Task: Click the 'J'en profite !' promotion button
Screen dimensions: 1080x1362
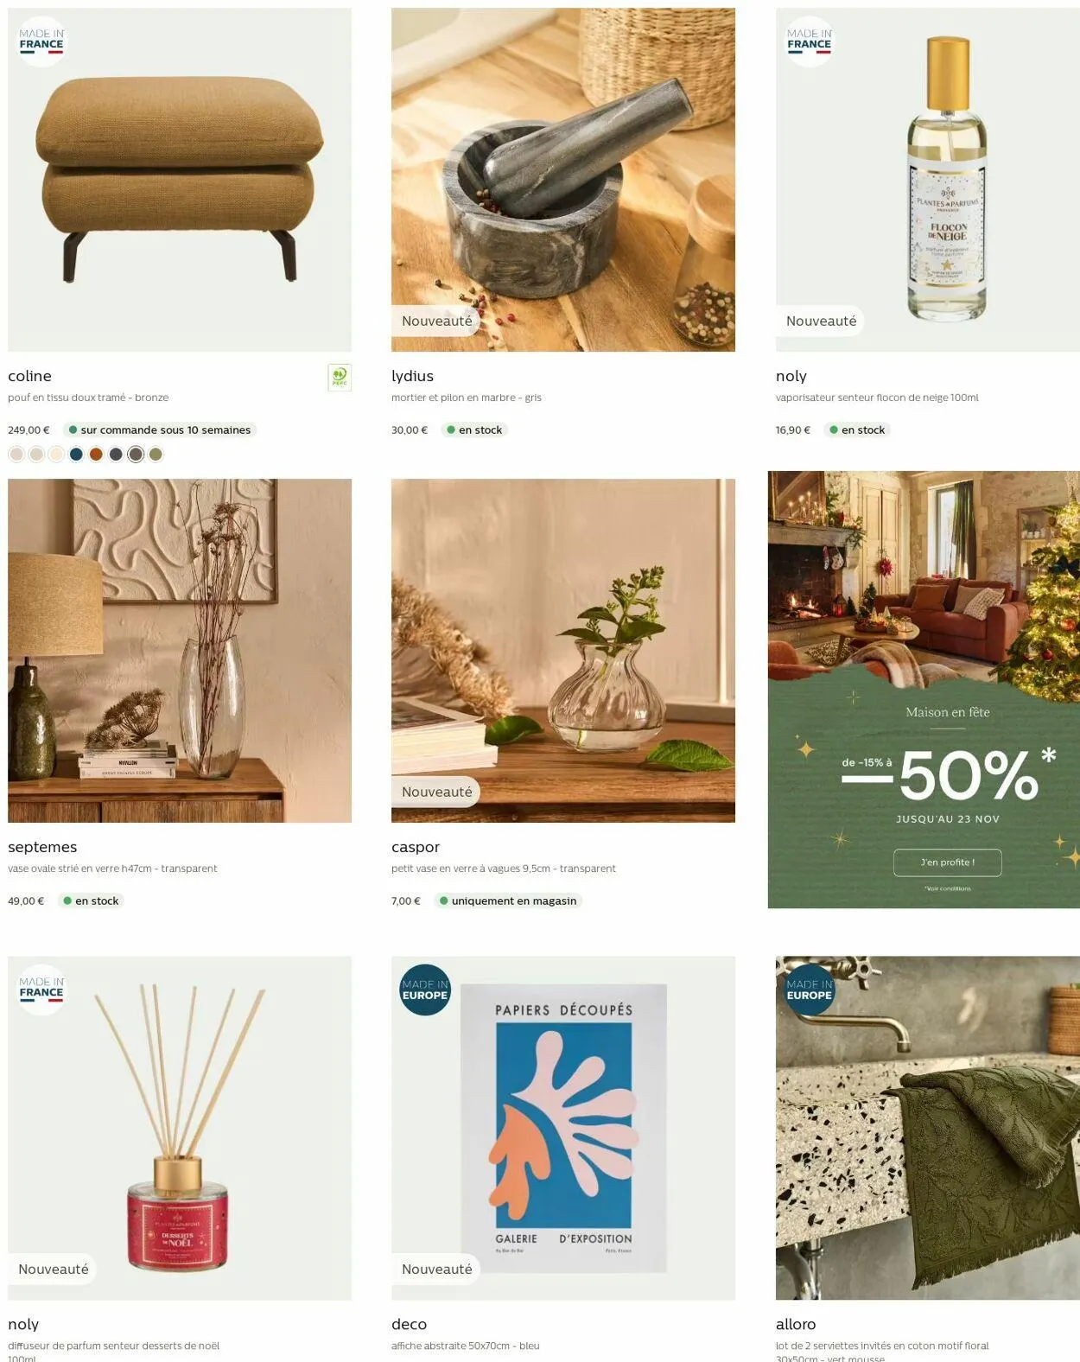Action: tap(947, 862)
